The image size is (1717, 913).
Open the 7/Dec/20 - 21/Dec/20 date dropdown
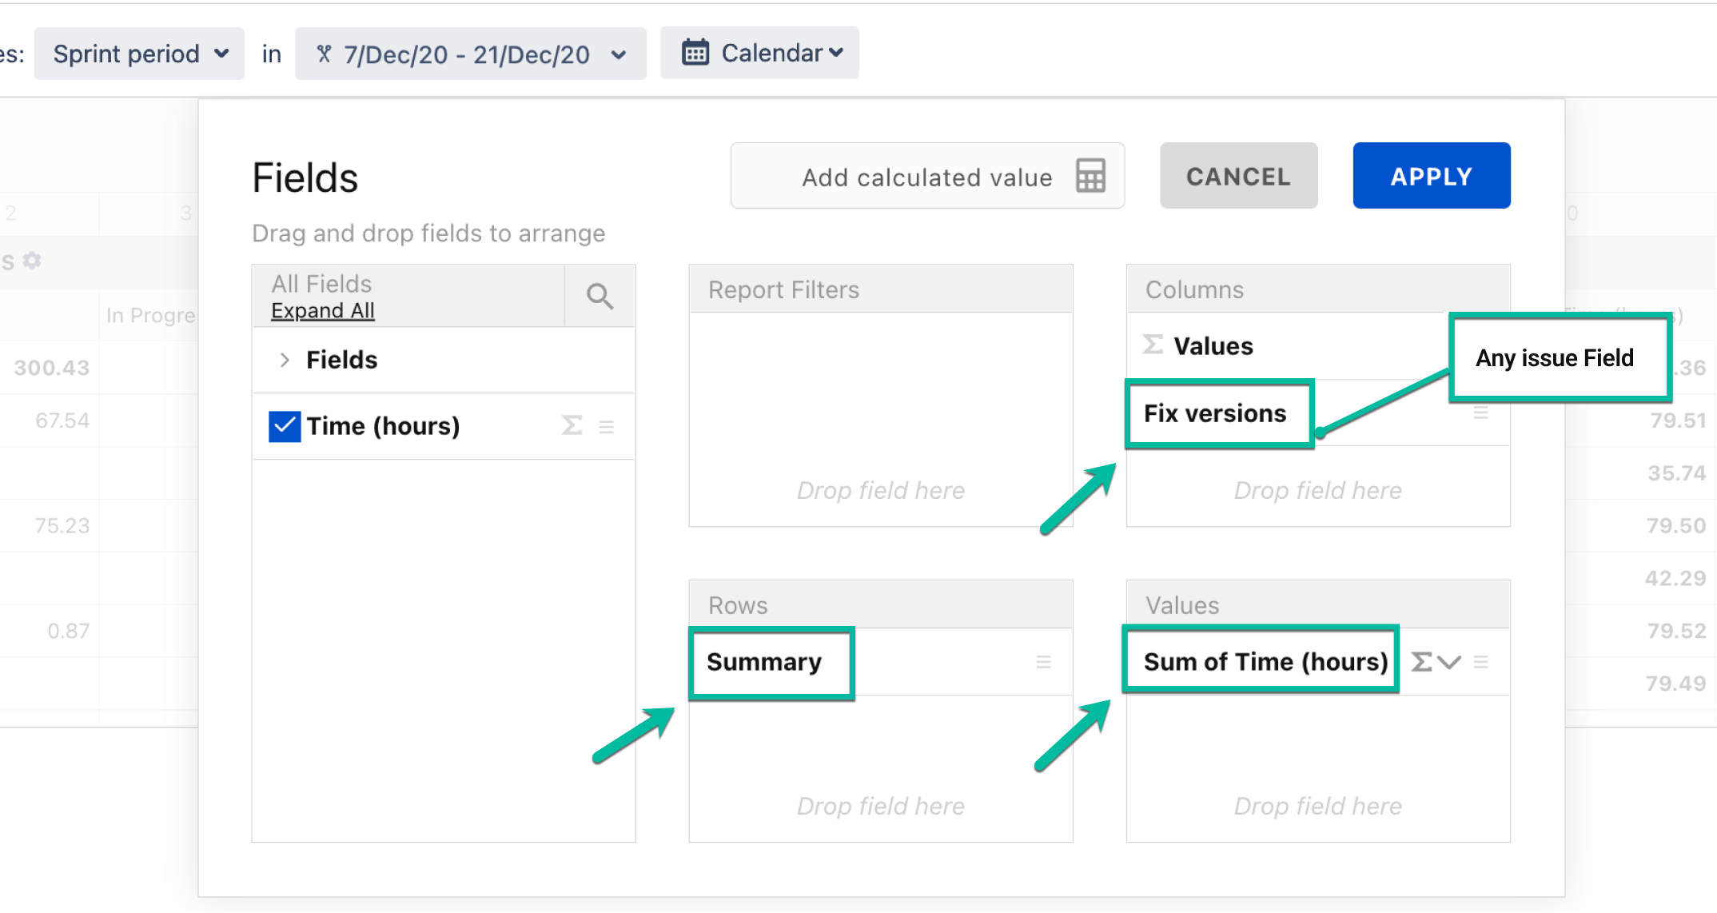tap(470, 54)
